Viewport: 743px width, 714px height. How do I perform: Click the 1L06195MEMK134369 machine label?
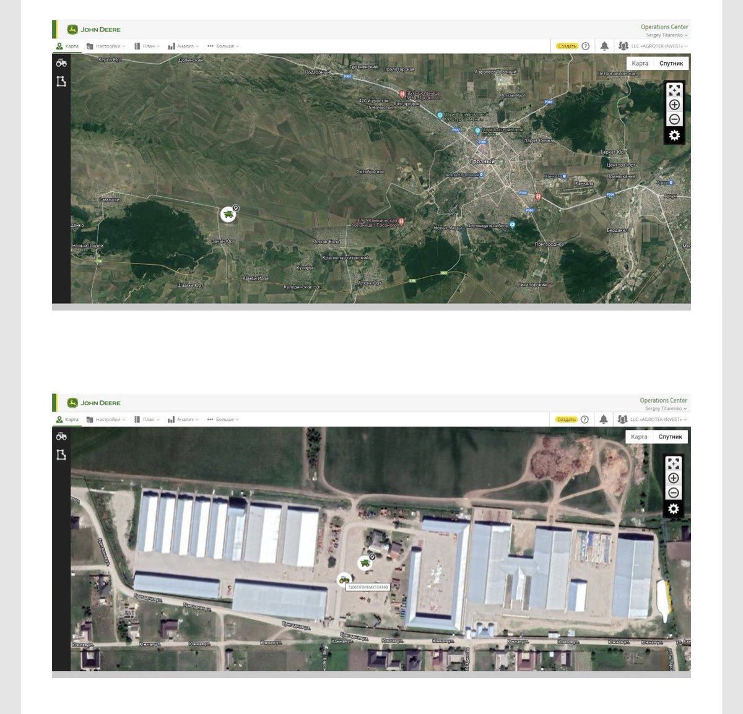pyautogui.click(x=368, y=587)
